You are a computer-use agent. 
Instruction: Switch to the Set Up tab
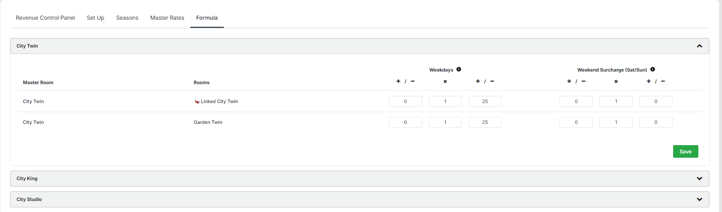(x=95, y=18)
